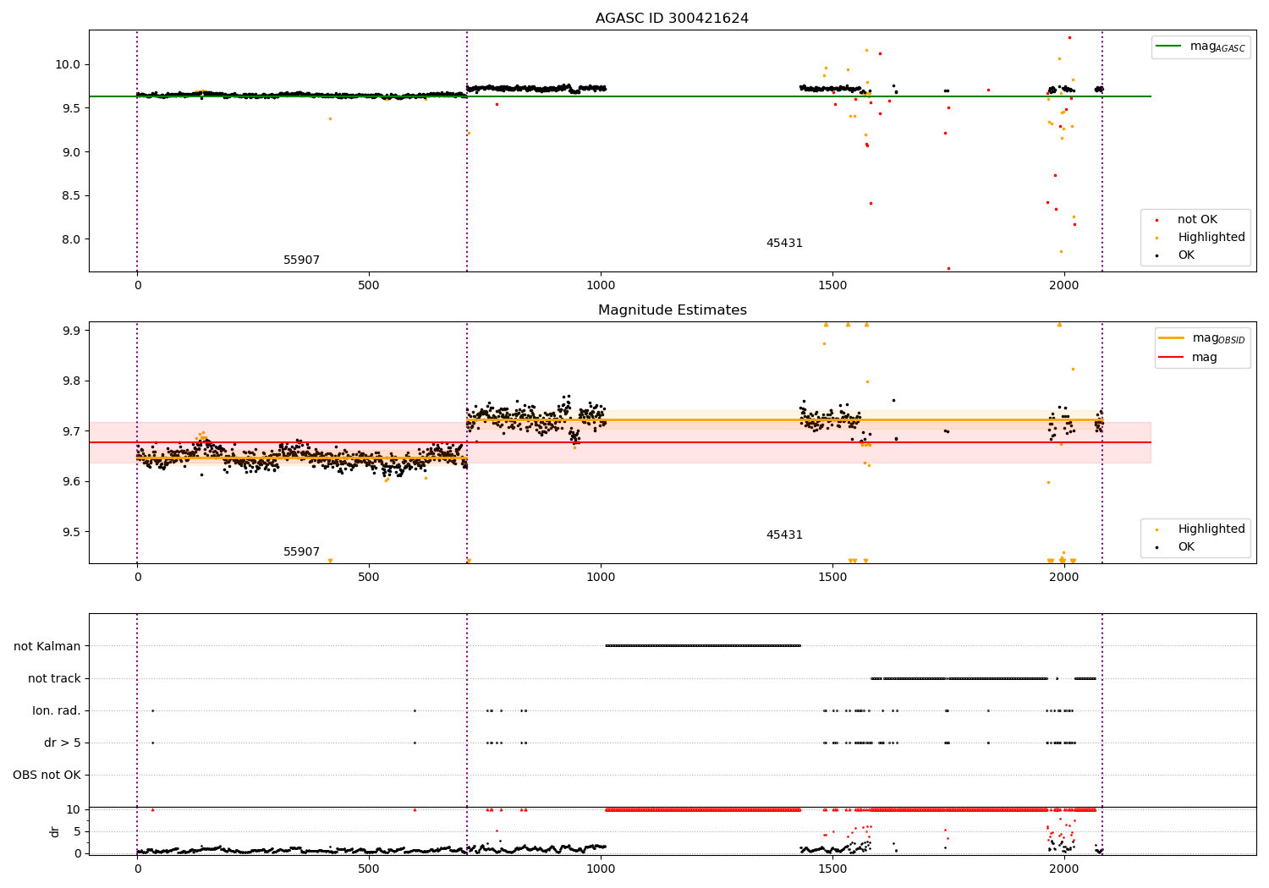Viewport: 1269px width, 888px height.
Task: Select OK in the Magnitude Estimates legend
Action: (x=1186, y=547)
